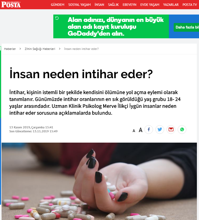Go to the İNSAN section
The width and height of the screenshot is (199, 220).
click(99, 5)
